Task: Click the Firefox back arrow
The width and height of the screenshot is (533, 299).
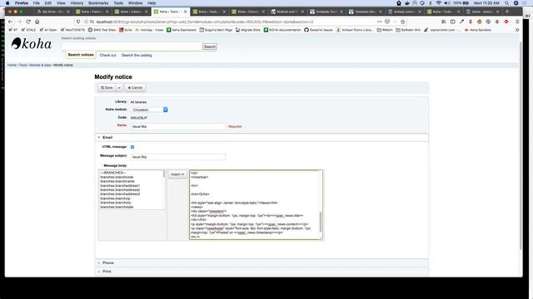Action: pyautogui.click(x=10, y=22)
